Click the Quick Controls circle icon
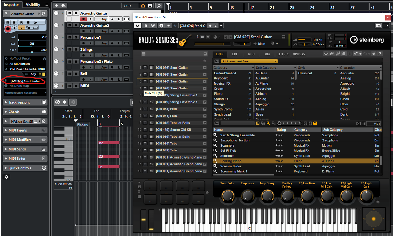 click(x=44, y=168)
